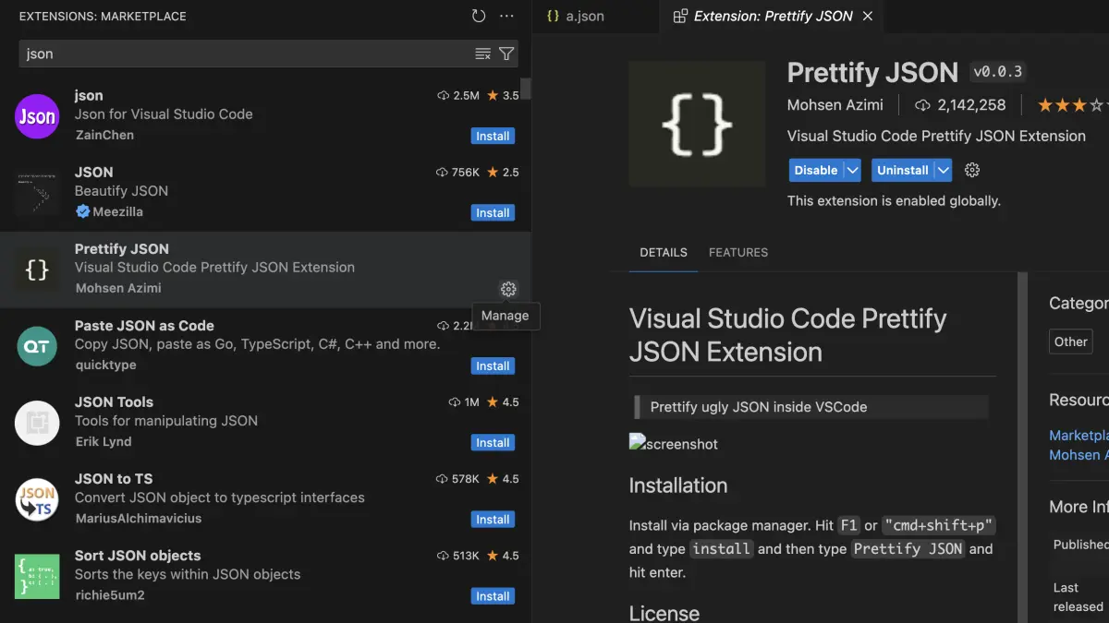1109x623 pixels.
Task: Install the JSON to TS extension
Action: pyautogui.click(x=493, y=519)
